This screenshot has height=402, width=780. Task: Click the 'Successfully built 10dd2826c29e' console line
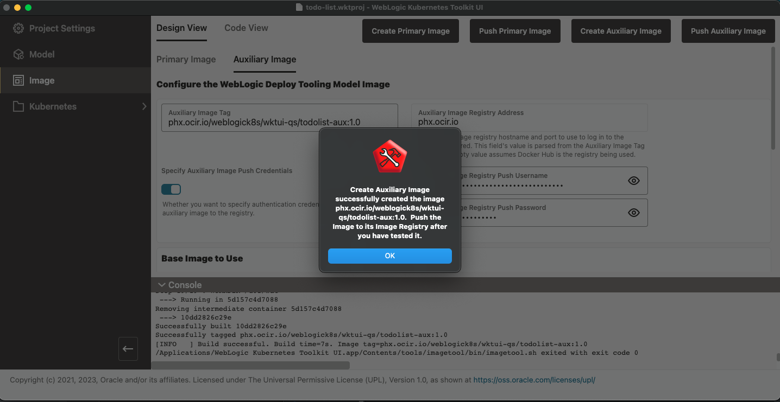point(221,326)
